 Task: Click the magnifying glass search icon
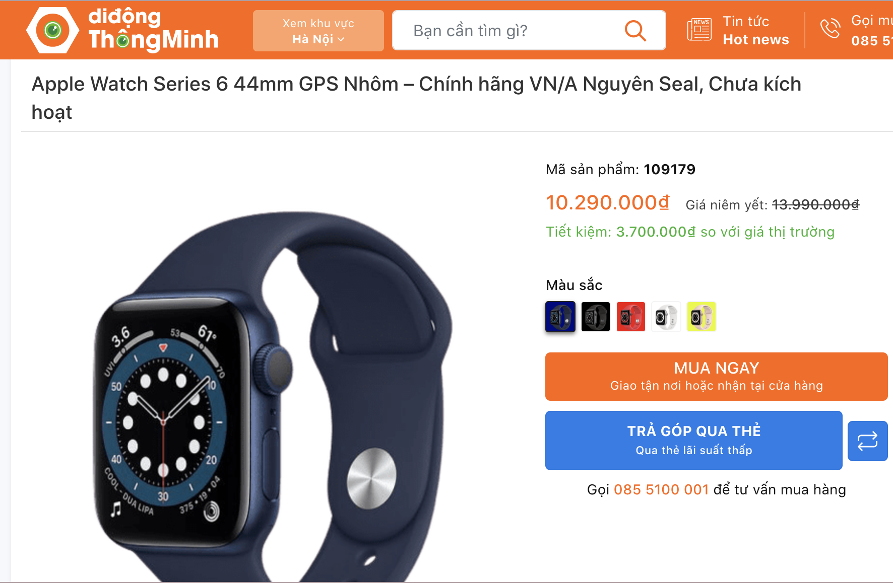click(x=635, y=31)
